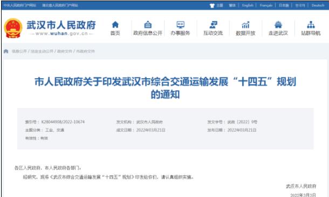Click 工业、交通 topic classification link

click(x=55, y=130)
